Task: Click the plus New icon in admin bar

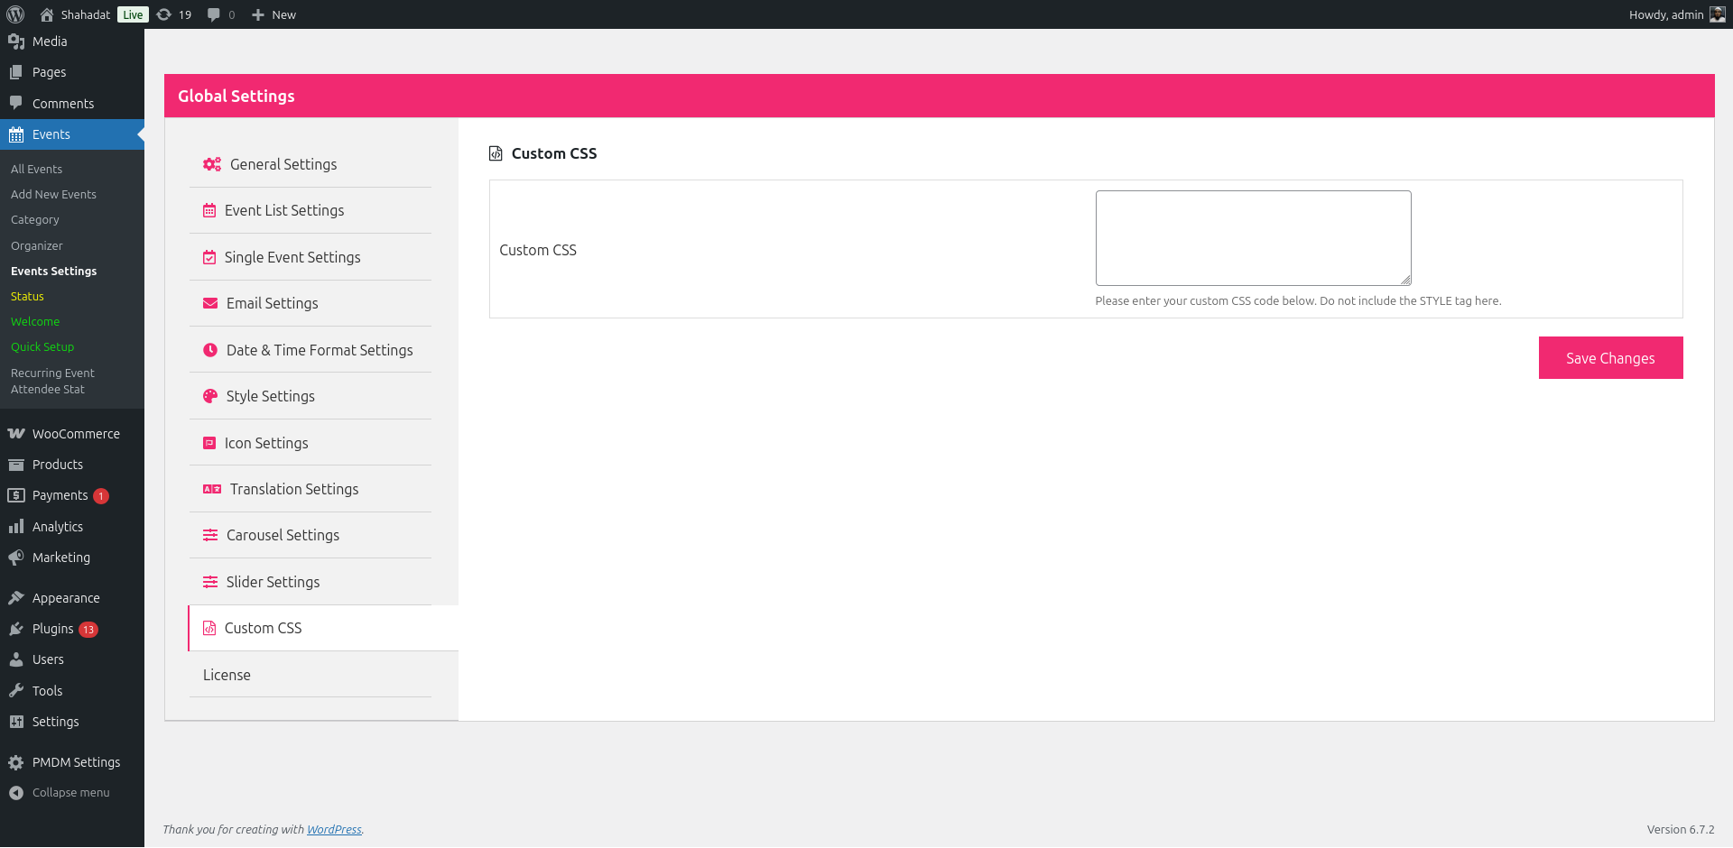Action: (x=258, y=14)
